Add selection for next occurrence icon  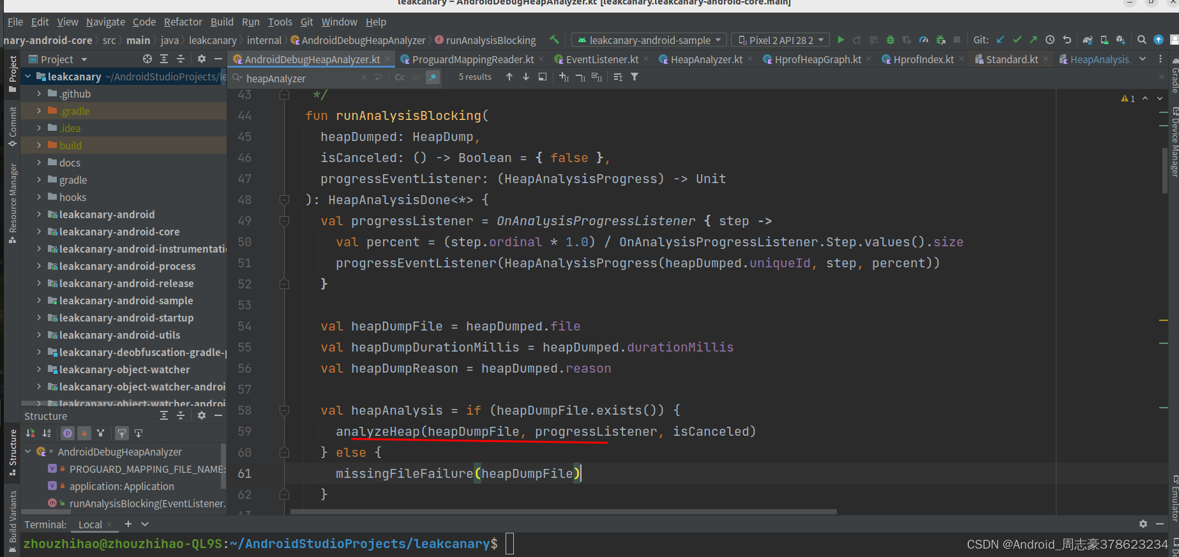564,77
